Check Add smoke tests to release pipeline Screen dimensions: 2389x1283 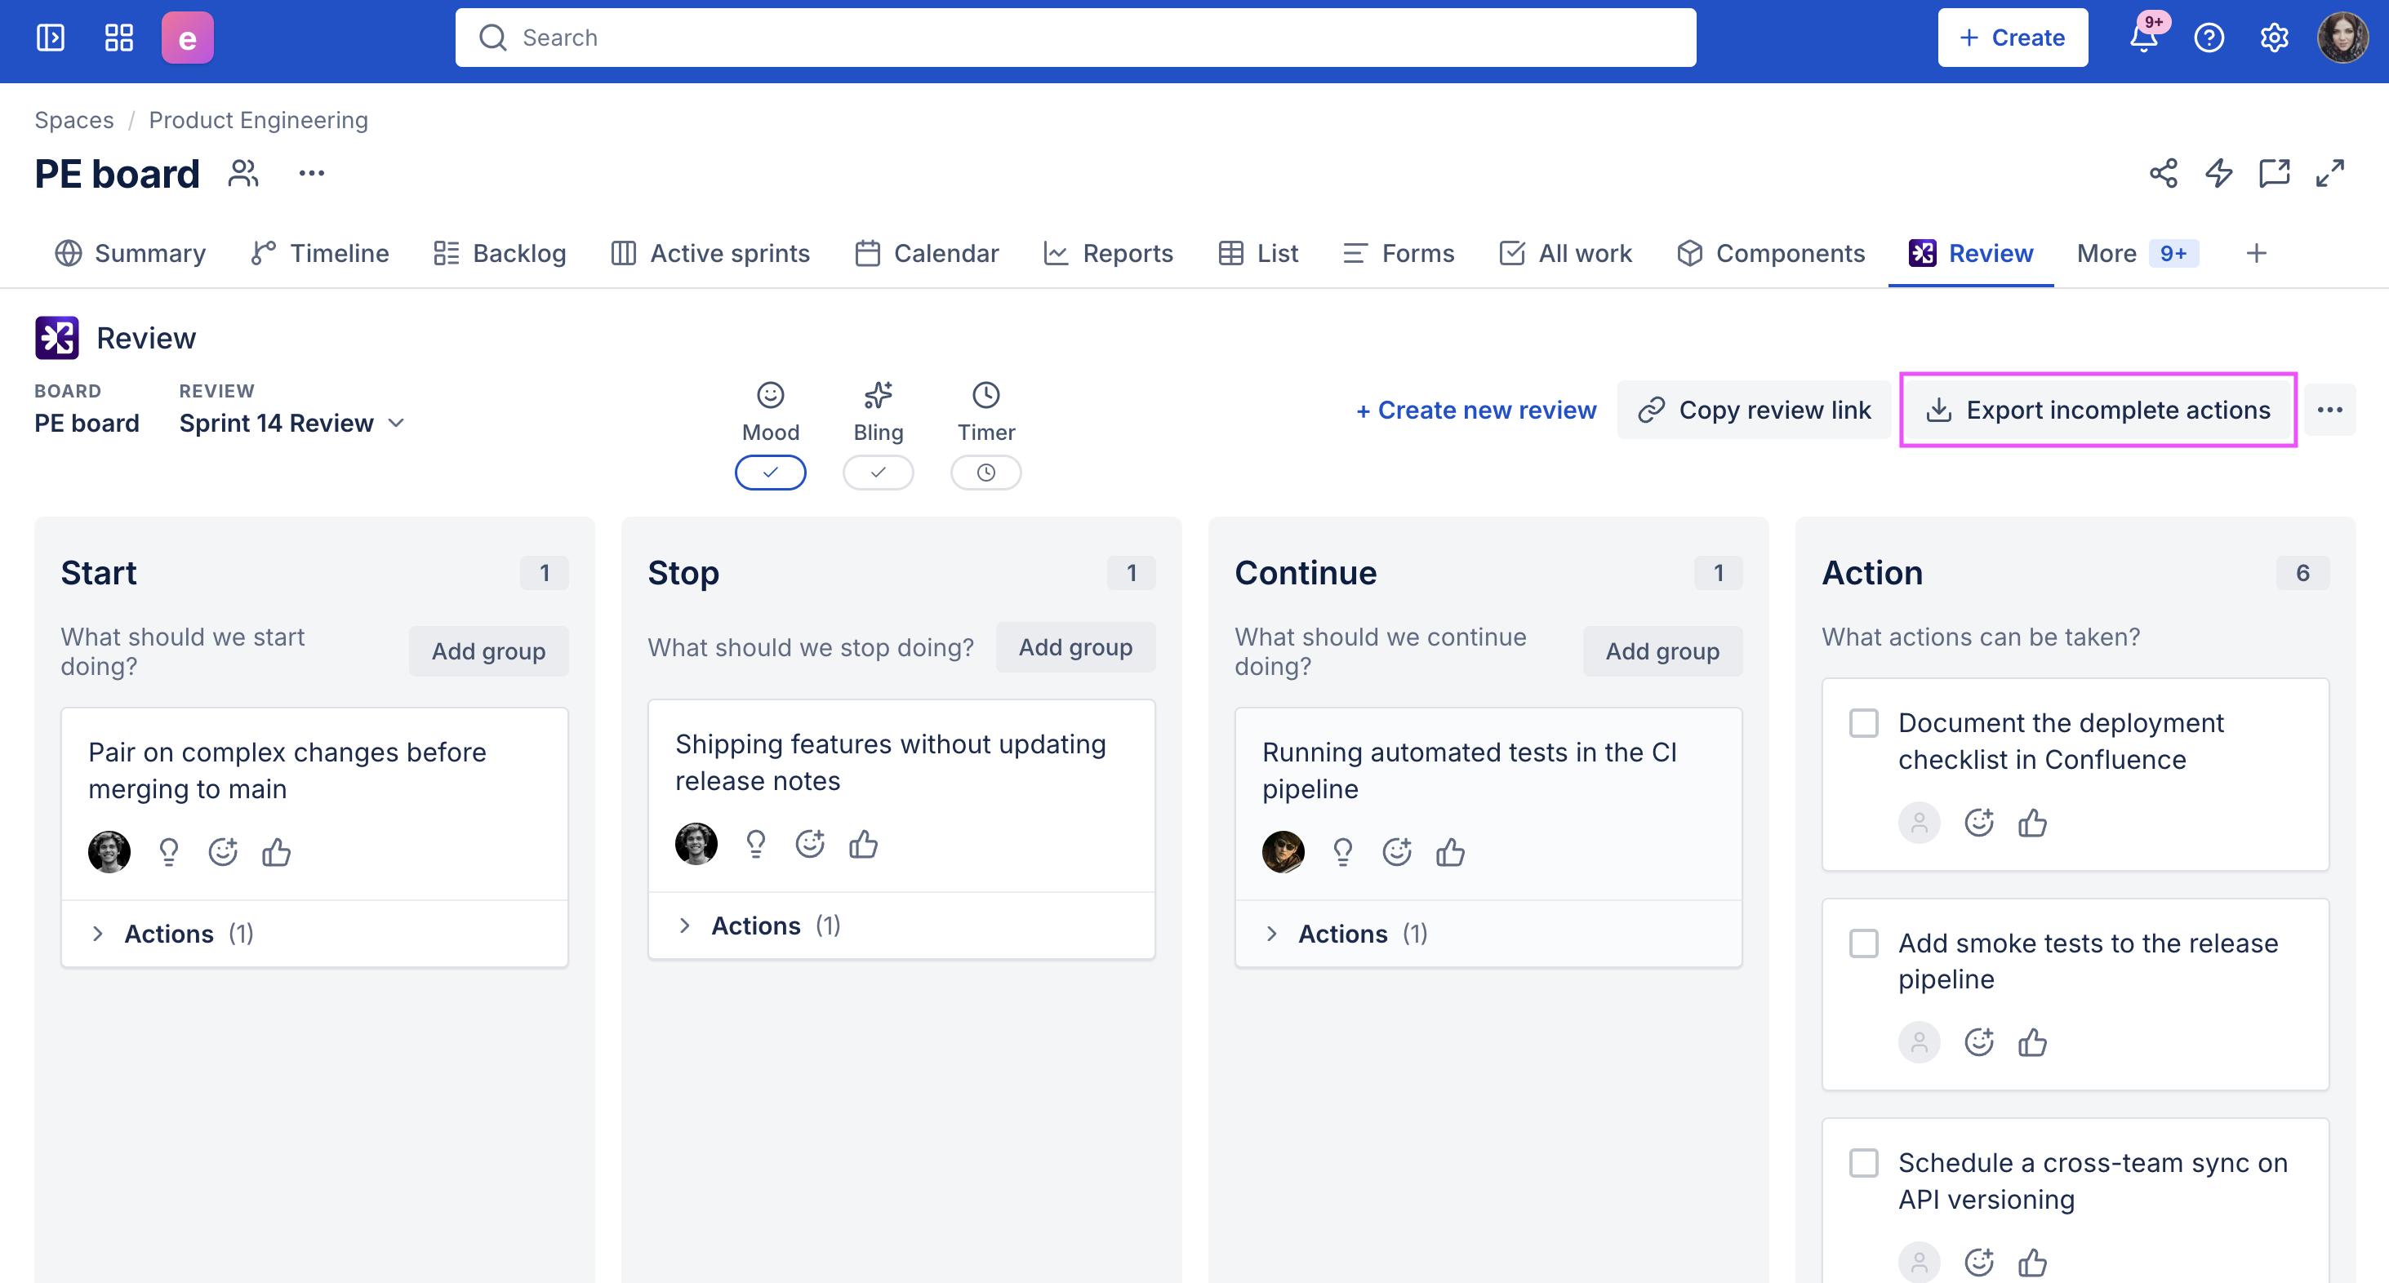pos(1863,943)
